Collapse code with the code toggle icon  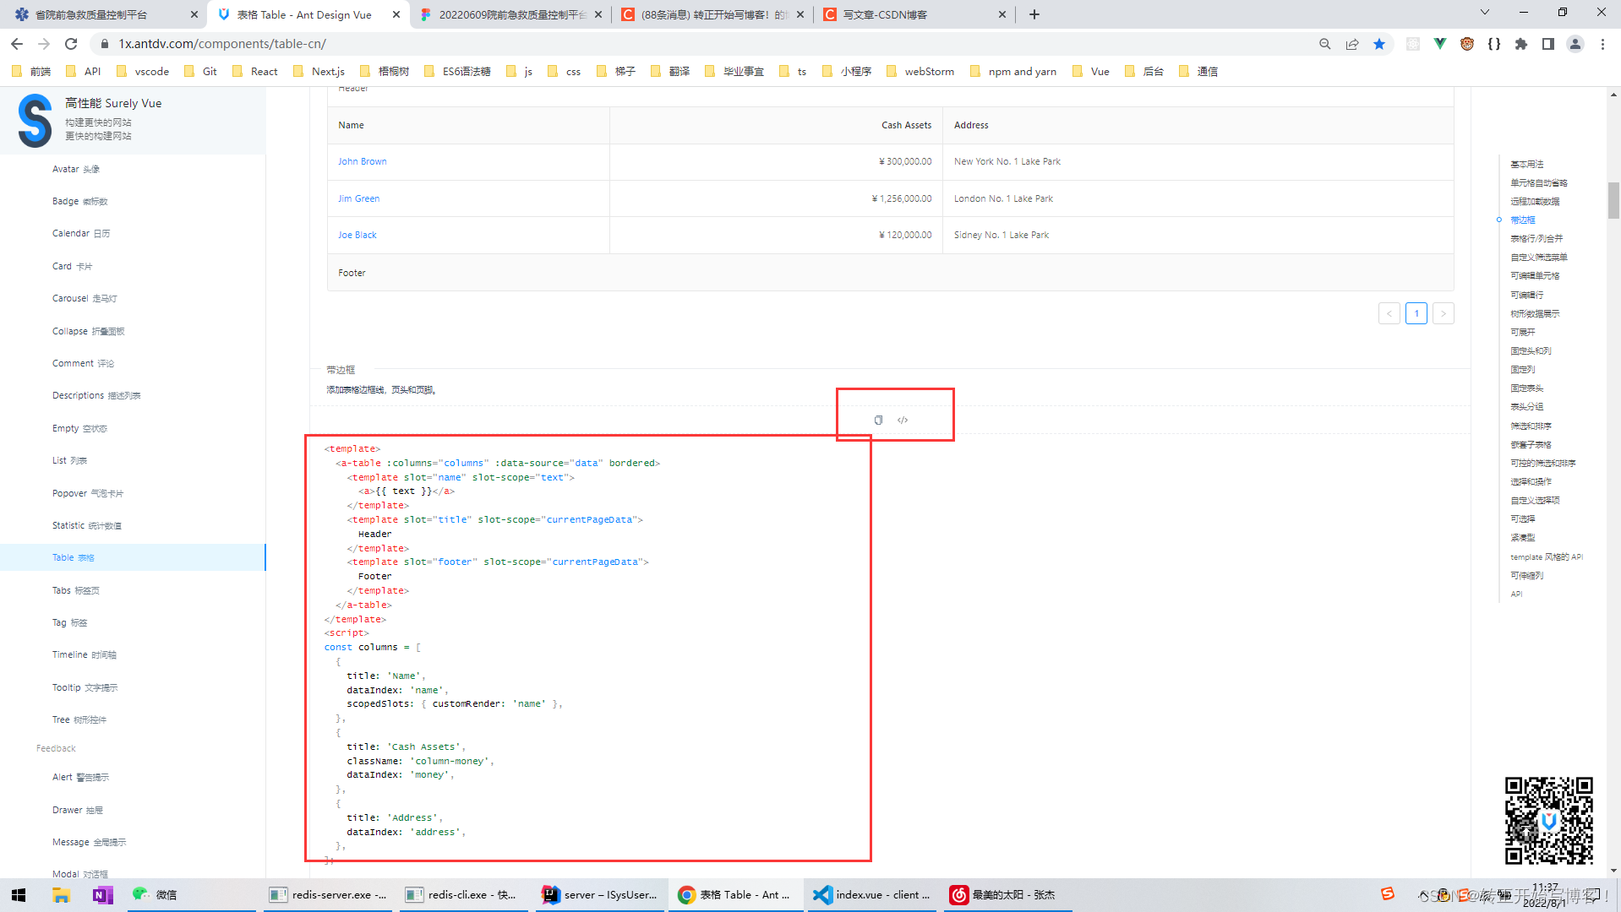tap(903, 420)
